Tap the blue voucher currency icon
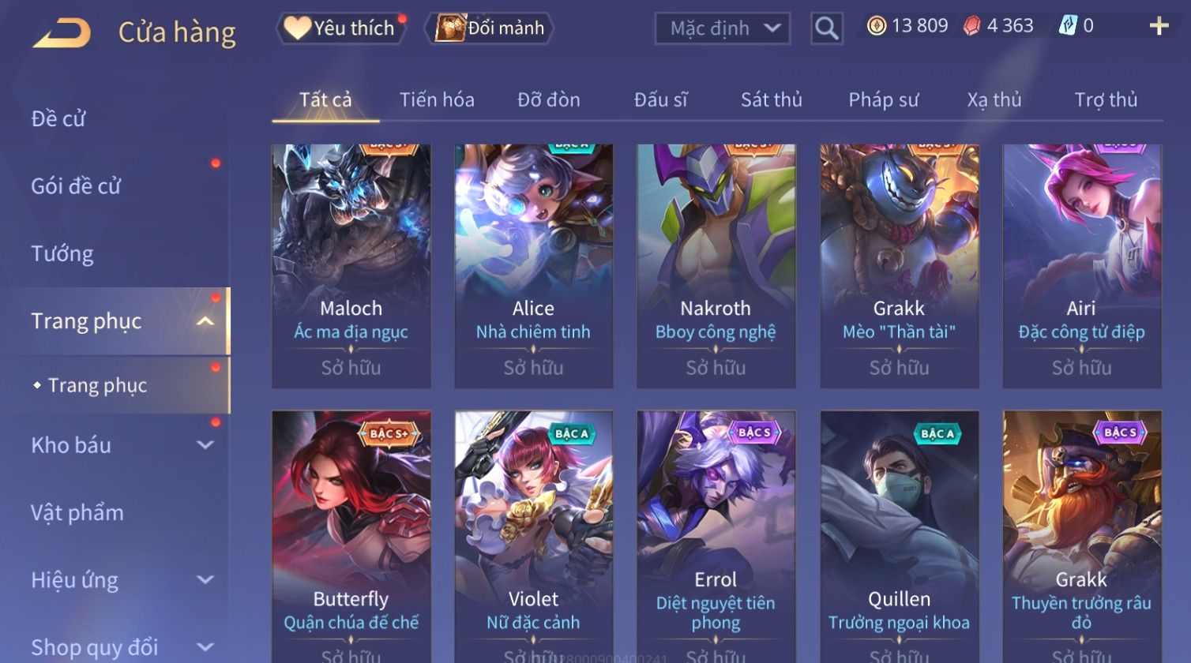The width and height of the screenshot is (1191, 663). click(1068, 26)
